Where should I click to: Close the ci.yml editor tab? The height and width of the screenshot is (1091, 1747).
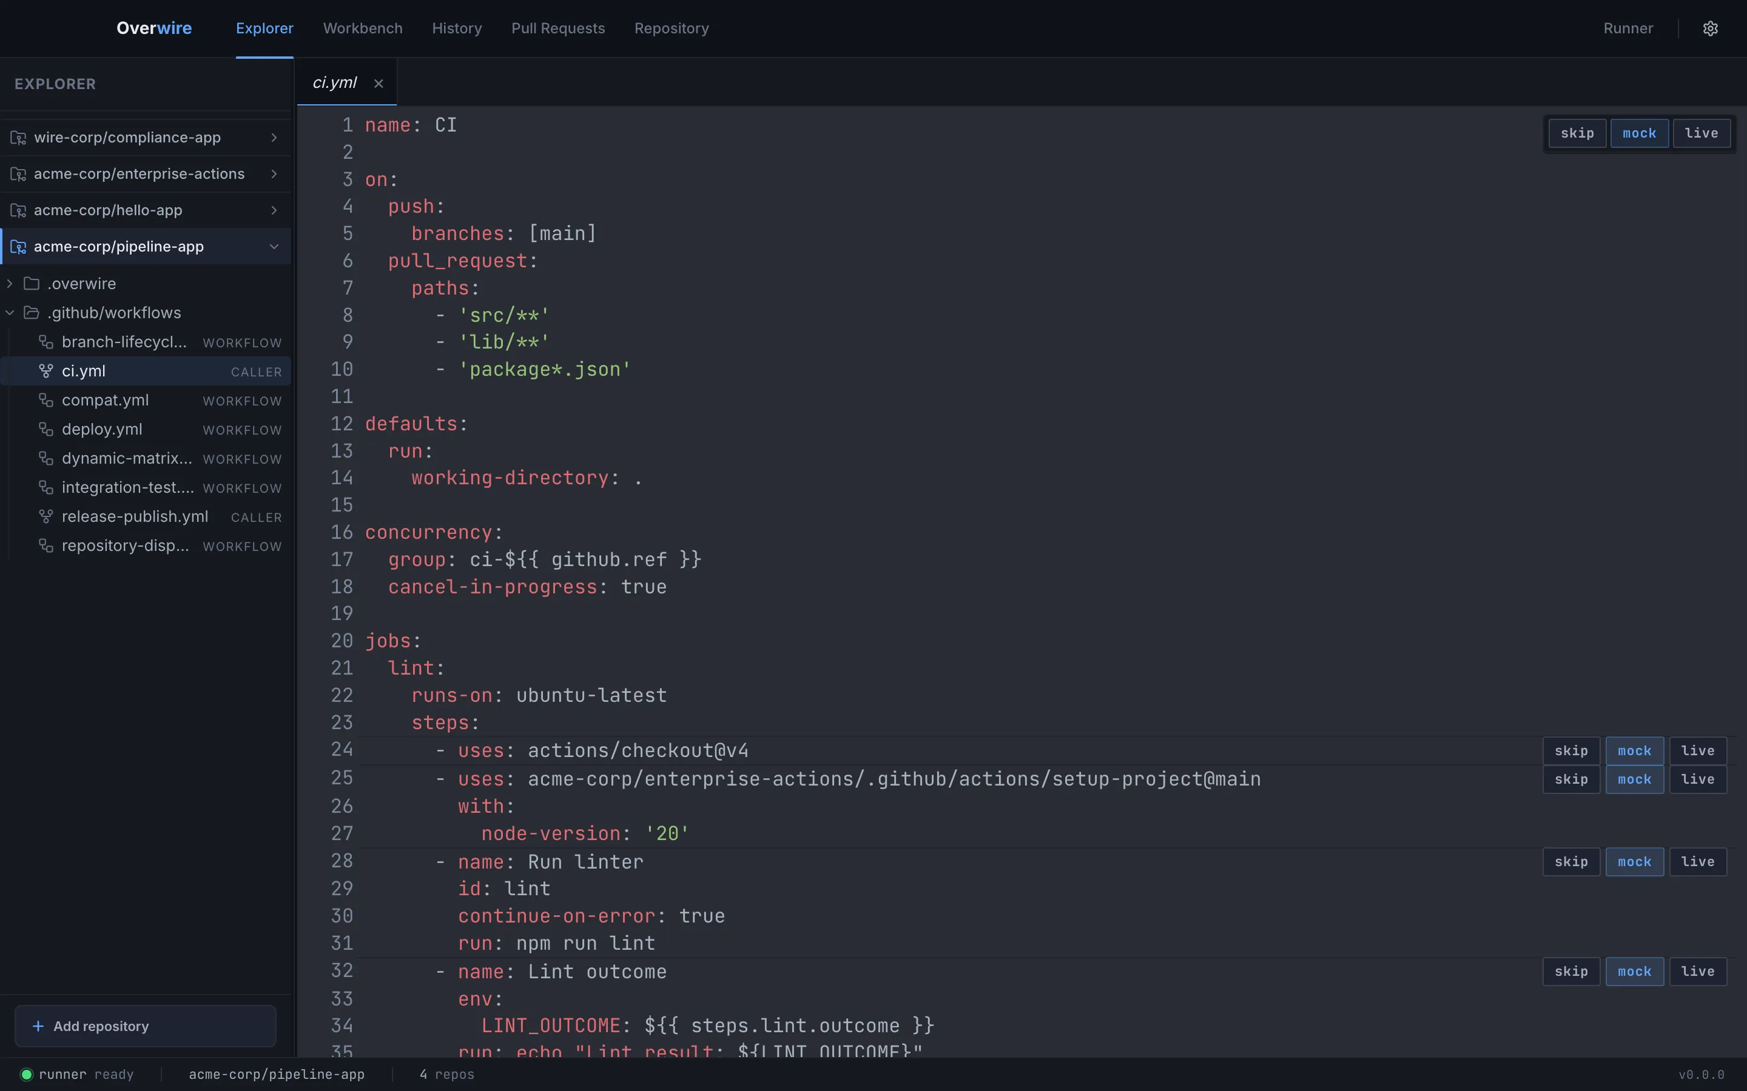click(x=379, y=84)
